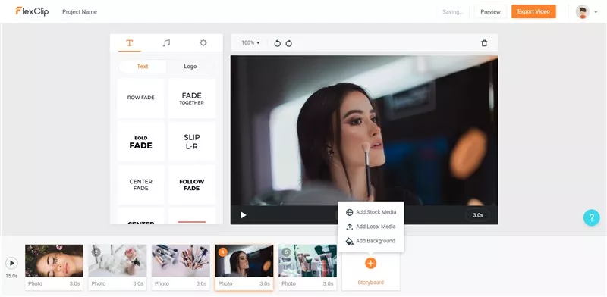
Task: Choose the SLIP L-R text style
Action: [192, 142]
